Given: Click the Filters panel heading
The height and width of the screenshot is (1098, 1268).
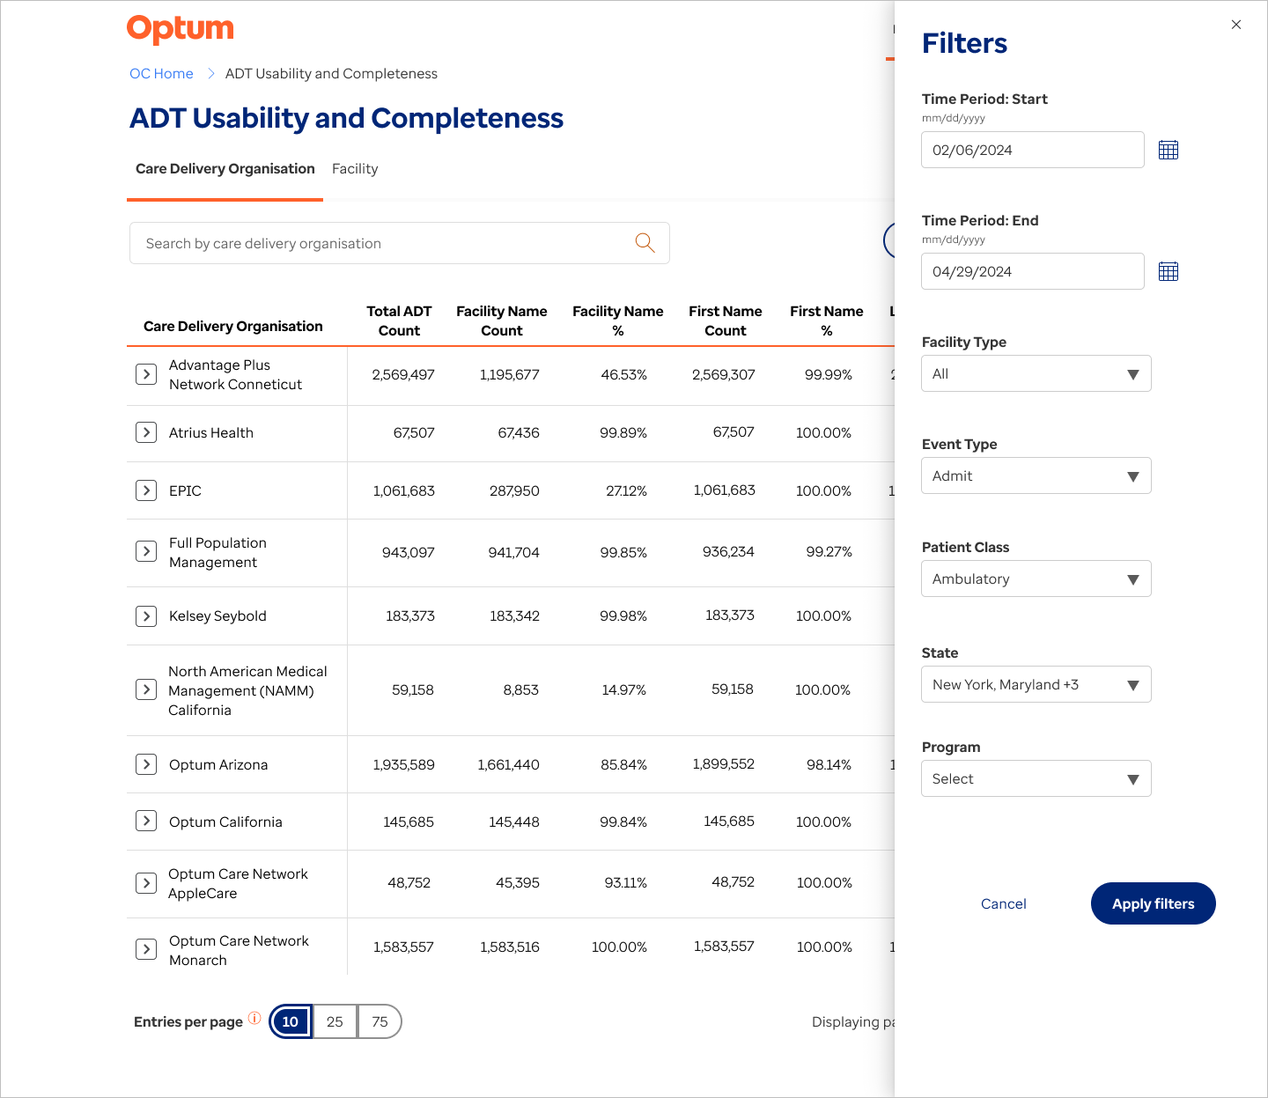Looking at the screenshot, I should point(964,43).
